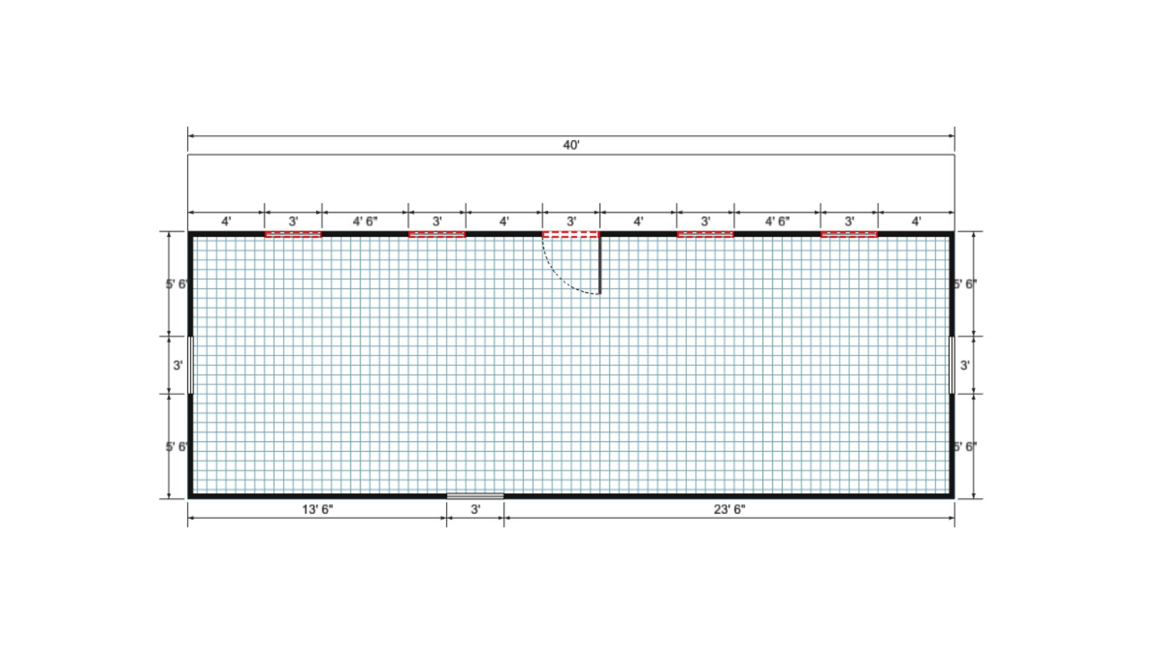This screenshot has height=654, width=1162.
Task: Select the window on the right side wall
Action: pos(951,365)
